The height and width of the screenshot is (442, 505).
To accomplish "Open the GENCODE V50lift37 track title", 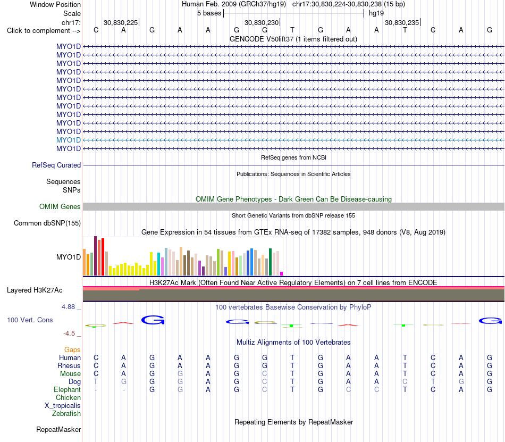I will click(293, 39).
